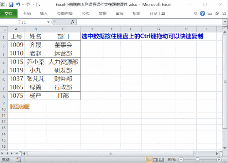Select column A header
This screenshot has height=163, width=228.
[x=16, y=29]
